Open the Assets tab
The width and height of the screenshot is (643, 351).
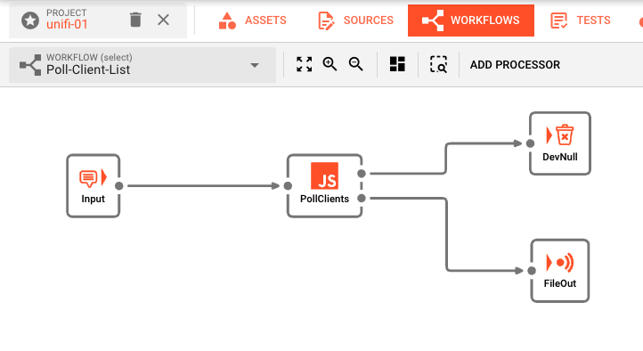[x=252, y=20]
